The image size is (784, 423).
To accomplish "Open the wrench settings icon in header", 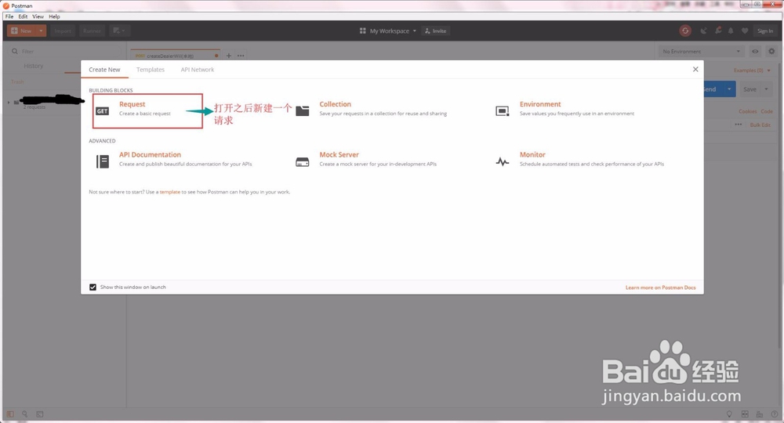I will (x=717, y=31).
